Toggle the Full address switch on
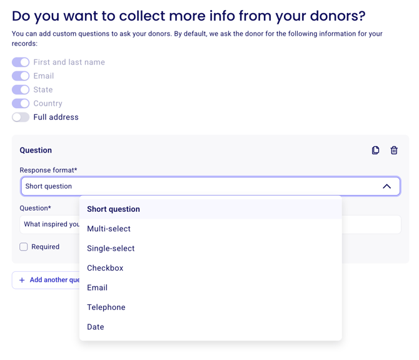 point(21,117)
